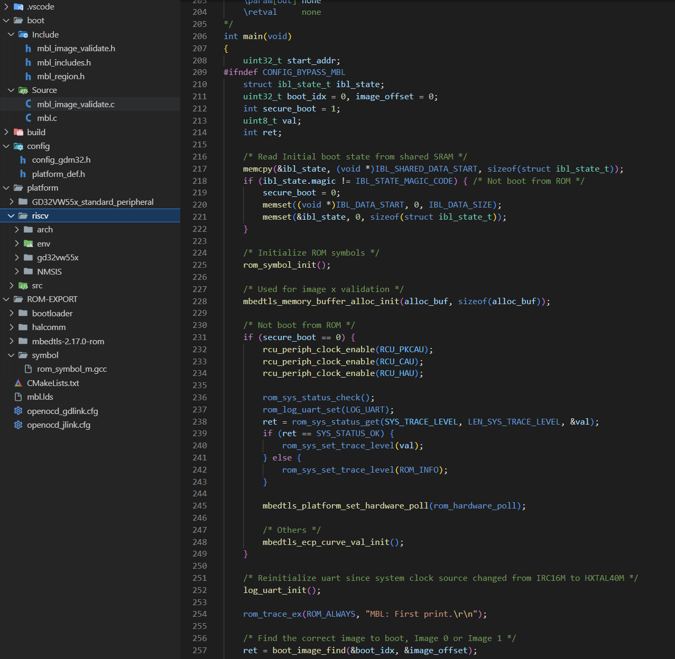Expand the halcomm folder chevron
This screenshot has width=675, height=659.
[11, 327]
